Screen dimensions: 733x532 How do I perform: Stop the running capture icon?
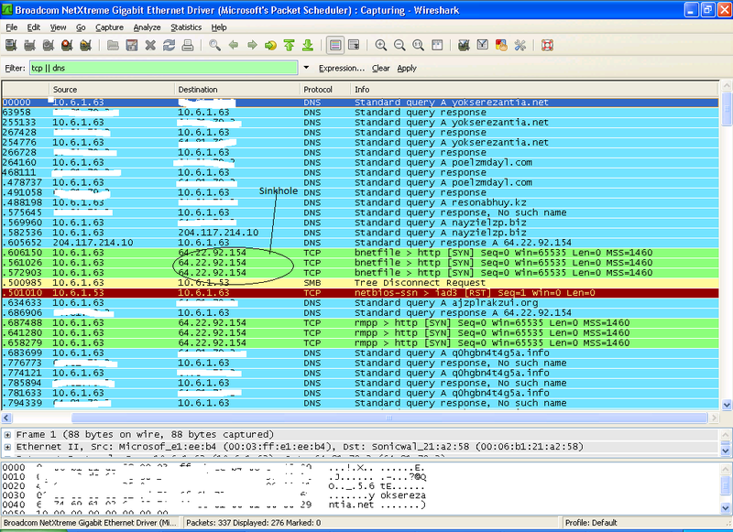67,45
